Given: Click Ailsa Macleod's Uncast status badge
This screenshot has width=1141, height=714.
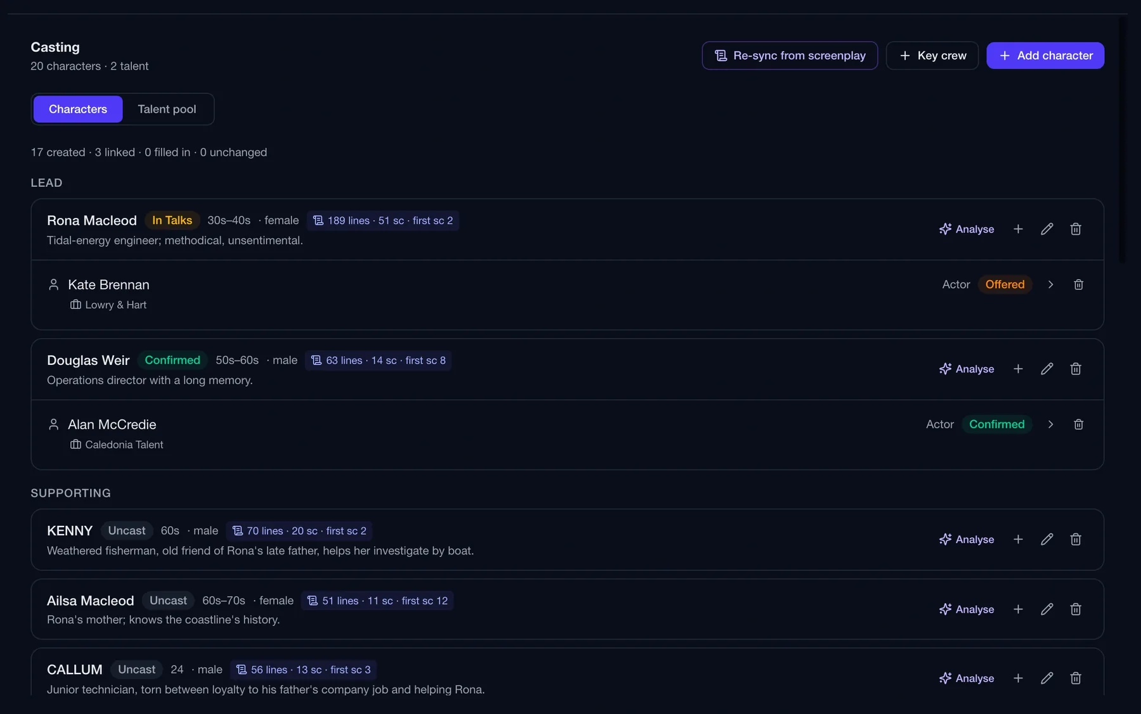Looking at the screenshot, I should (x=168, y=601).
